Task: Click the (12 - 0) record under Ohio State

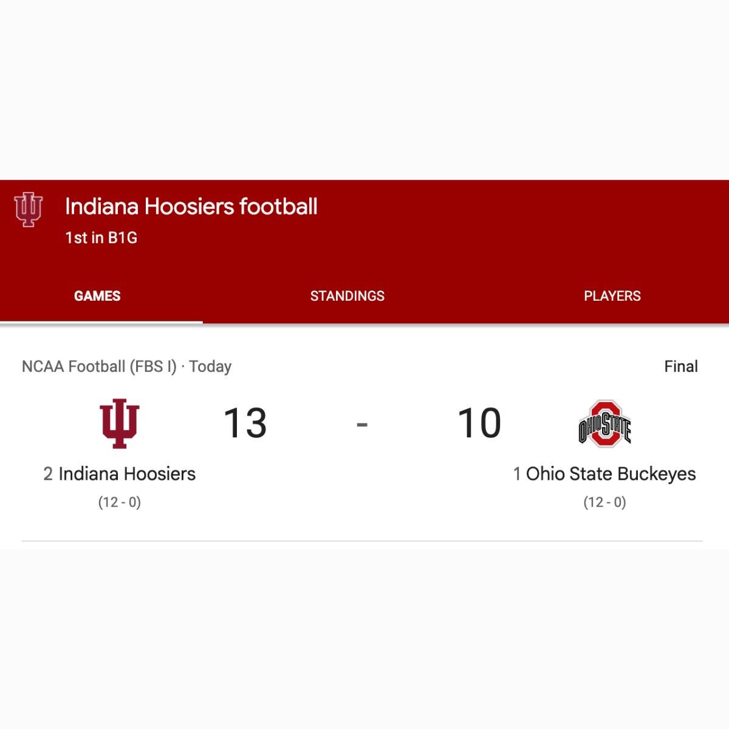Action: [604, 502]
